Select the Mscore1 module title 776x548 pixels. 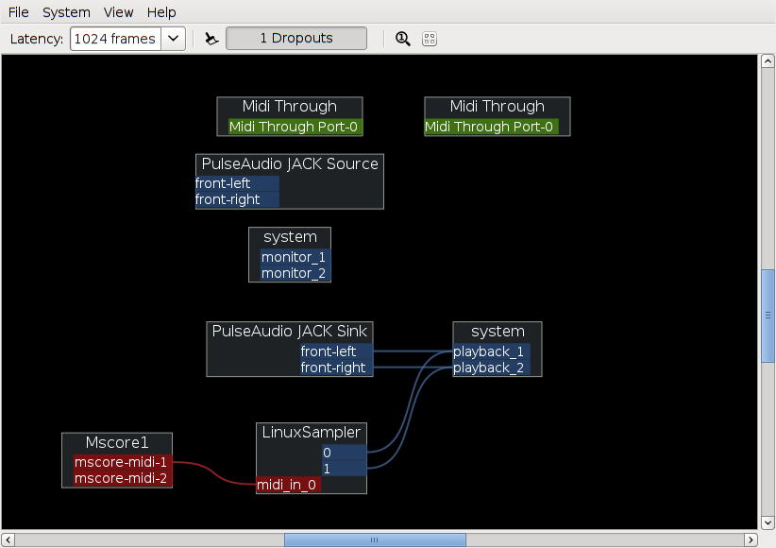[117, 442]
